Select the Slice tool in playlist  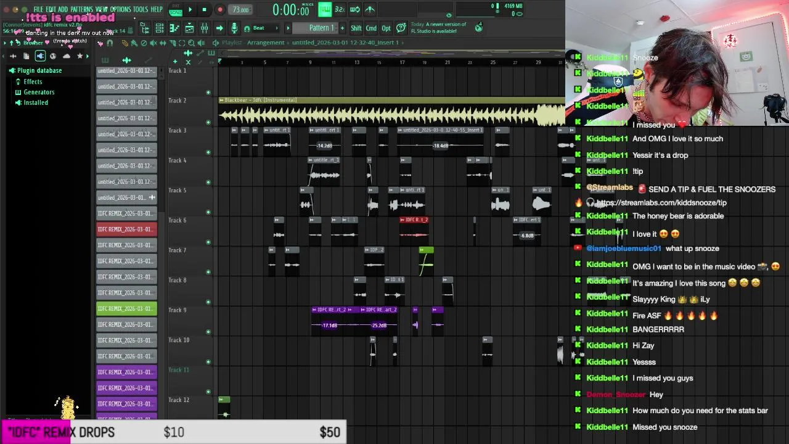pos(173,43)
